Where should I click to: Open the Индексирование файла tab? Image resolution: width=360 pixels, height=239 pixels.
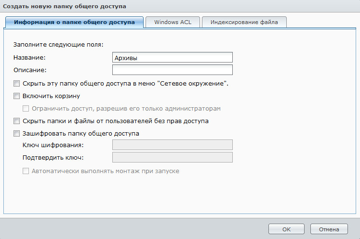[244, 22]
